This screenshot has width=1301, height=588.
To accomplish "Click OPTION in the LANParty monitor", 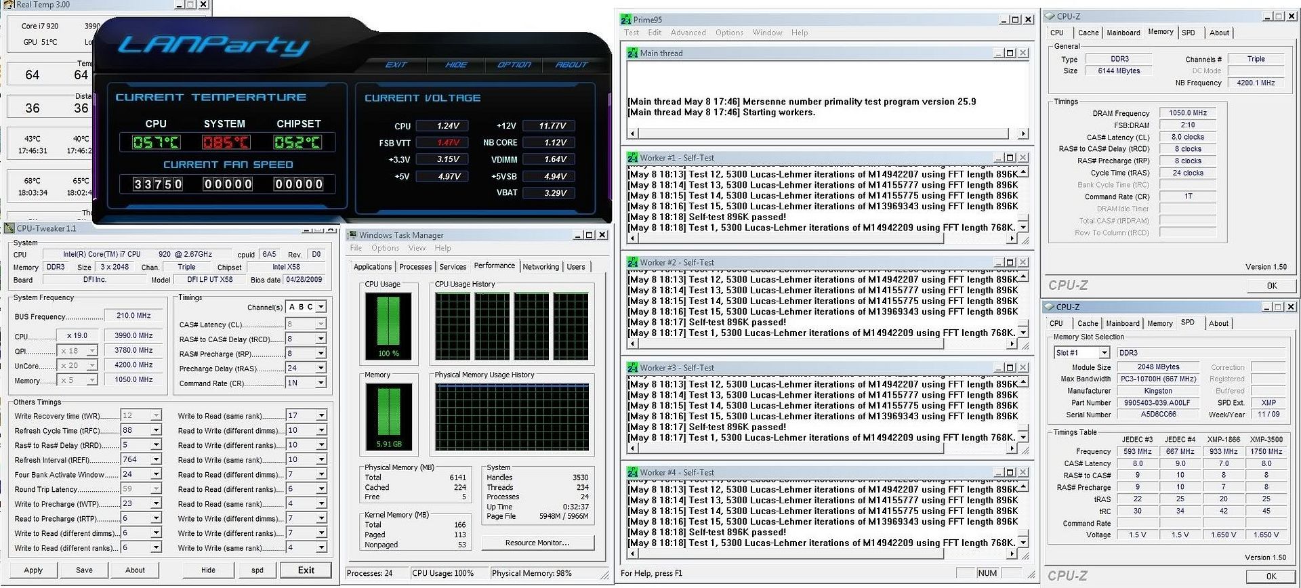I will pyautogui.click(x=514, y=64).
